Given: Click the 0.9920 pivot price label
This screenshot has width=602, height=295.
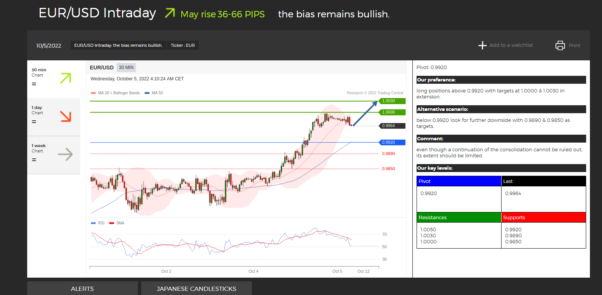Looking at the screenshot, I should (x=392, y=143).
